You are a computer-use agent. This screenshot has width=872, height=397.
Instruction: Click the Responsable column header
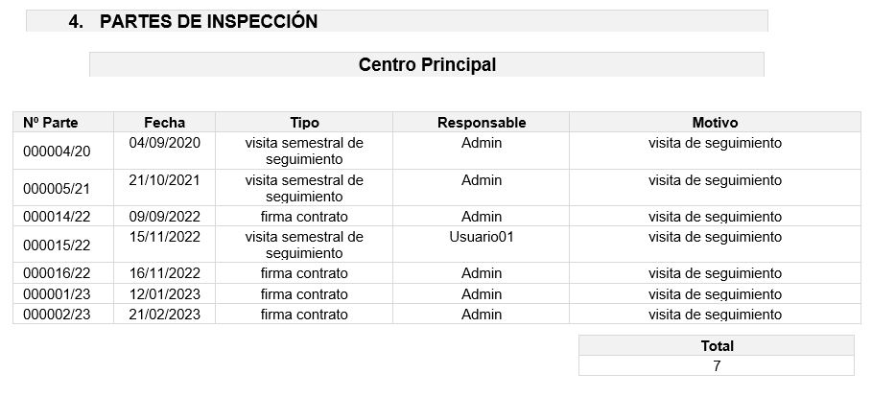pos(482,123)
